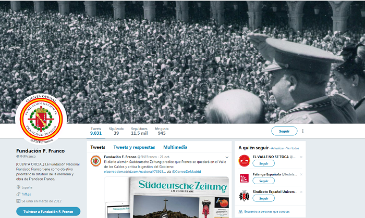The image size is (365, 218).
Task: Click Twittear a Fundación F. Franco button
Action: coord(48,212)
